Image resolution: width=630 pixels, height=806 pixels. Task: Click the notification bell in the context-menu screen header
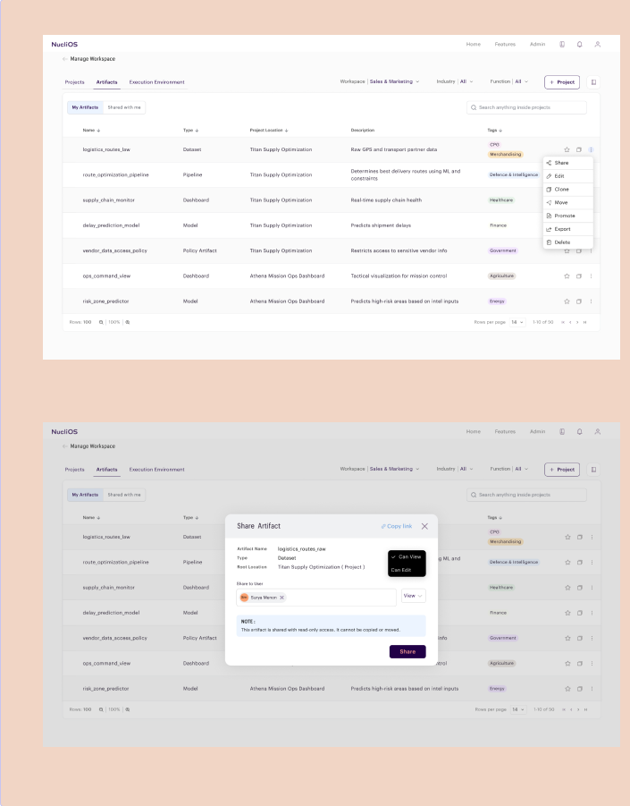[580, 44]
